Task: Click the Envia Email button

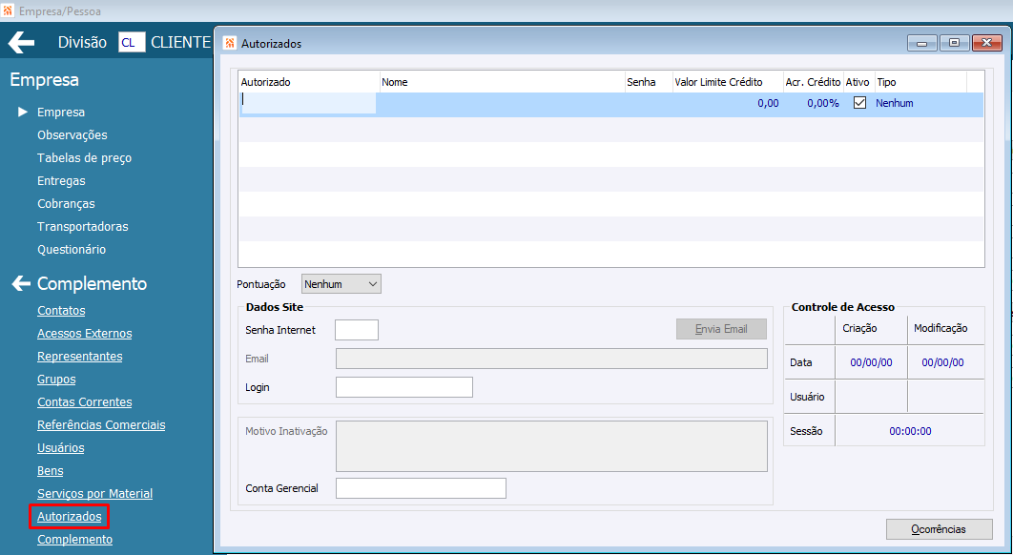Action: [721, 329]
